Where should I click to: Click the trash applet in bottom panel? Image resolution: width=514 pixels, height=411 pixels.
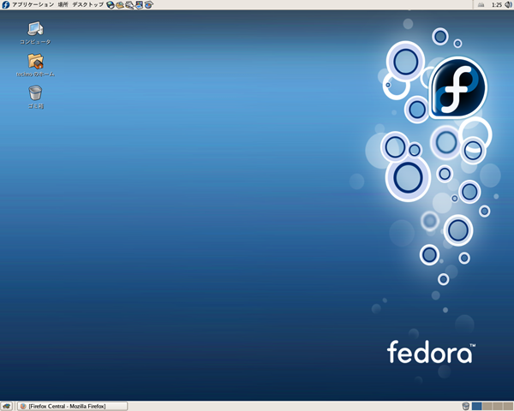(x=465, y=406)
